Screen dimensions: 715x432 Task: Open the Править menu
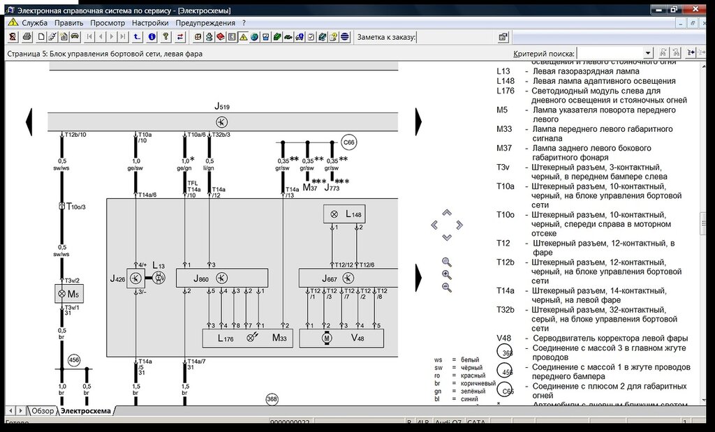pyautogui.click(x=69, y=23)
